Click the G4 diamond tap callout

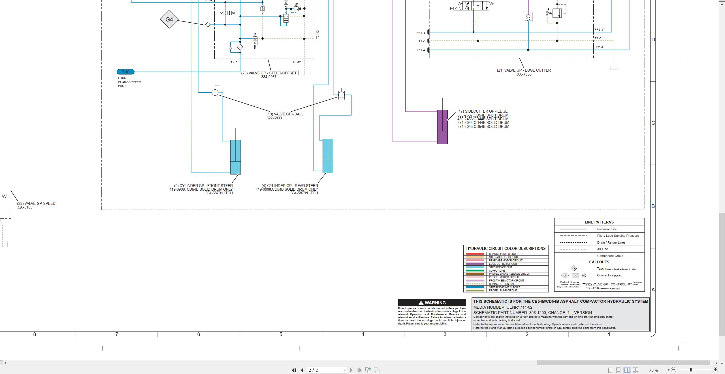point(169,19)
